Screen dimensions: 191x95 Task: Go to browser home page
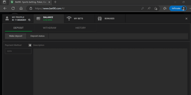[x=21, y=8]
